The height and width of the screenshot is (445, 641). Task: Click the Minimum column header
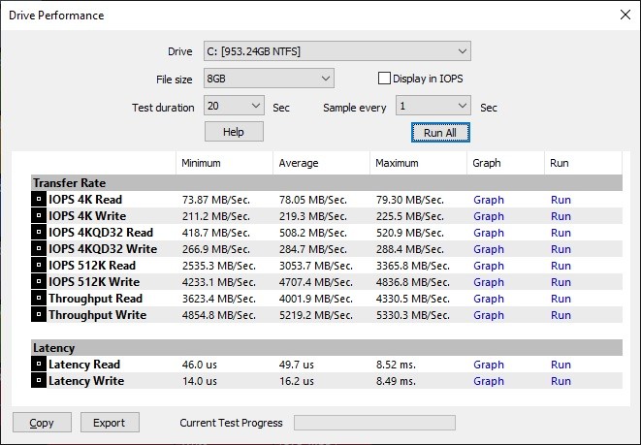[x=224, y=163]
